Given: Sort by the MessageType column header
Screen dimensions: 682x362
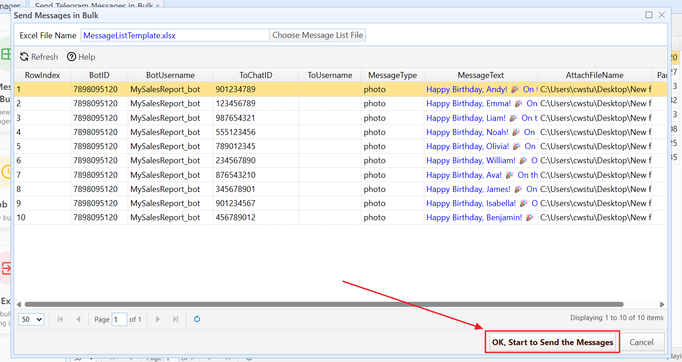Looking at the screenshot, I should 392,75.
